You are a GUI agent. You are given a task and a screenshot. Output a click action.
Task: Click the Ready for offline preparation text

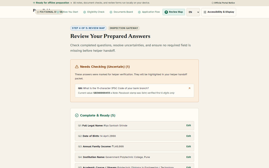pos(52,3)
